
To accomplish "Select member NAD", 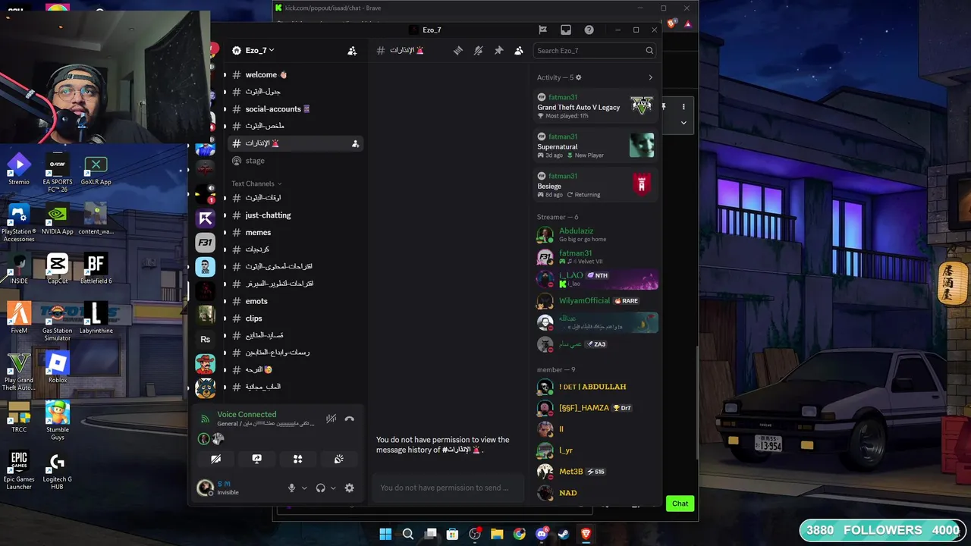I will pyautogui.click(x=595, y=493).
